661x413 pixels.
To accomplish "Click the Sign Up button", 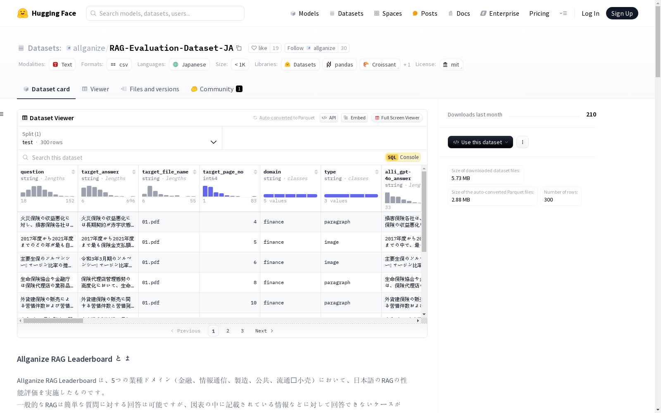I will tap(622, 13).
